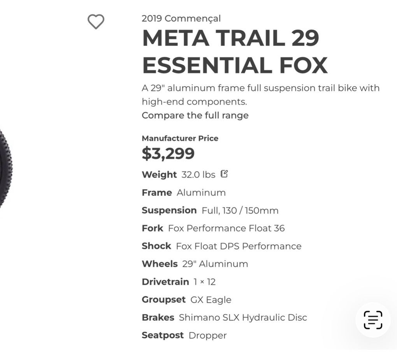This screenshot has width=397, height=355.
Task: Select the GX Eagle groupset text
Action: pos(211,300)
